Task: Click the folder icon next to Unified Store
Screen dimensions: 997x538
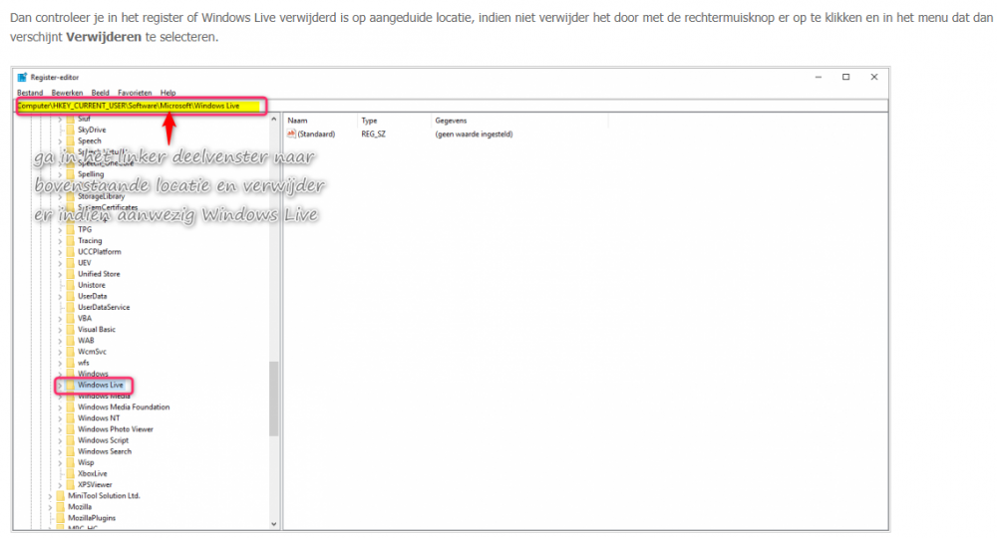Action: (71, 274)
